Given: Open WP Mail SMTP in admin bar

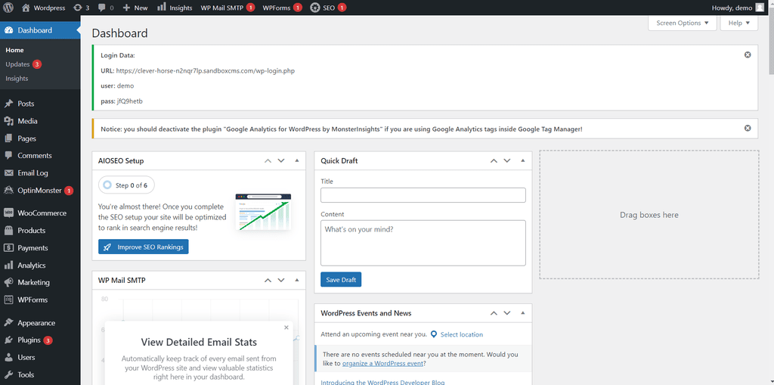Looking at the screenshot, I should pyautogui.click(x=228, y=8).
